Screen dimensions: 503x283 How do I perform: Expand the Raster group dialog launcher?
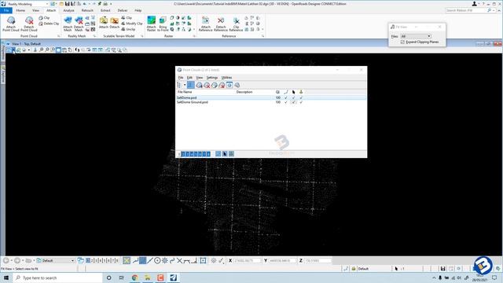tap(194, 36)
